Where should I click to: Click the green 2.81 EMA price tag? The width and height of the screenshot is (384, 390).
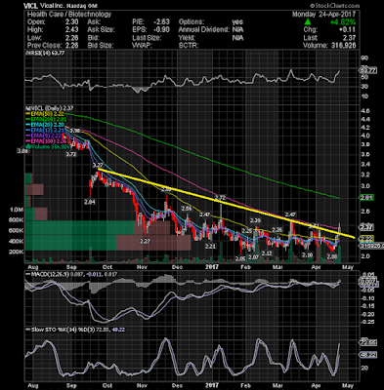[366, 198]
